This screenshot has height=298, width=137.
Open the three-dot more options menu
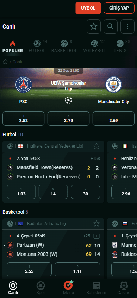(x=127, y=27)
